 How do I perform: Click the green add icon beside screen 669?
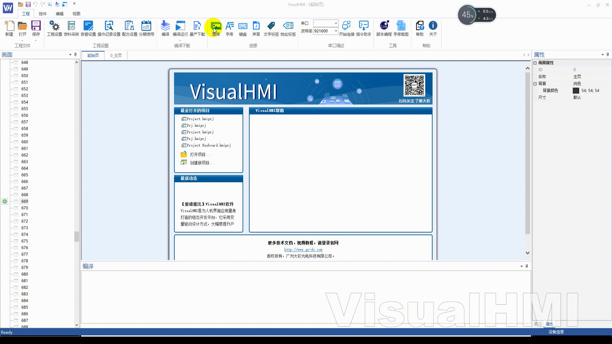pyautogui.click(x=5, y=201)
